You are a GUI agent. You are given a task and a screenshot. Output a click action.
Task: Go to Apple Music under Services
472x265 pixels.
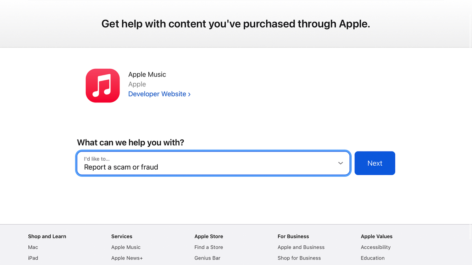(126, 247)
